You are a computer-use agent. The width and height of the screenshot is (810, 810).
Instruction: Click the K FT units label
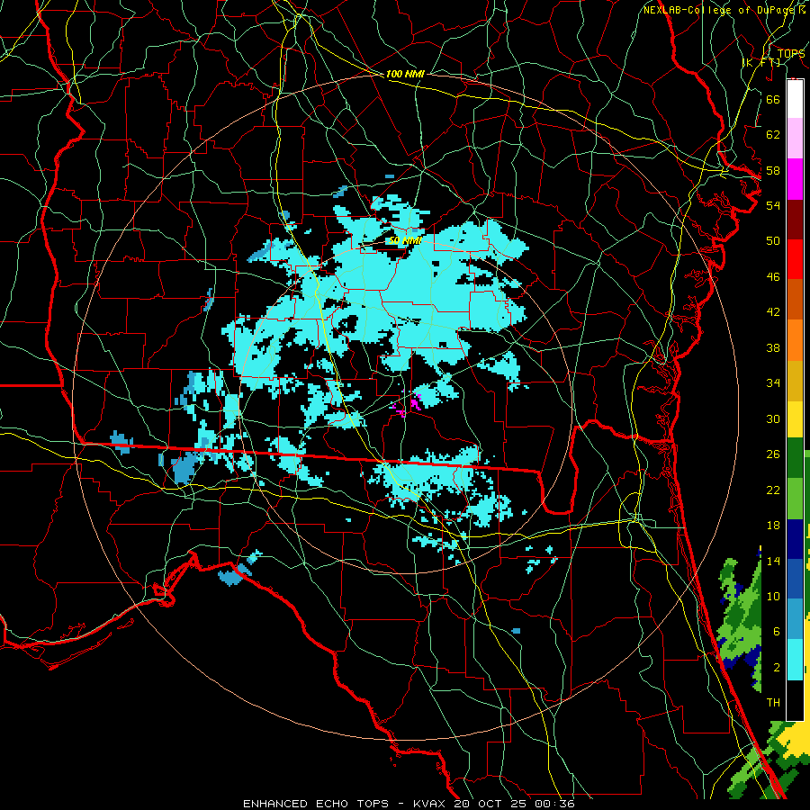(x=761, y=62)
